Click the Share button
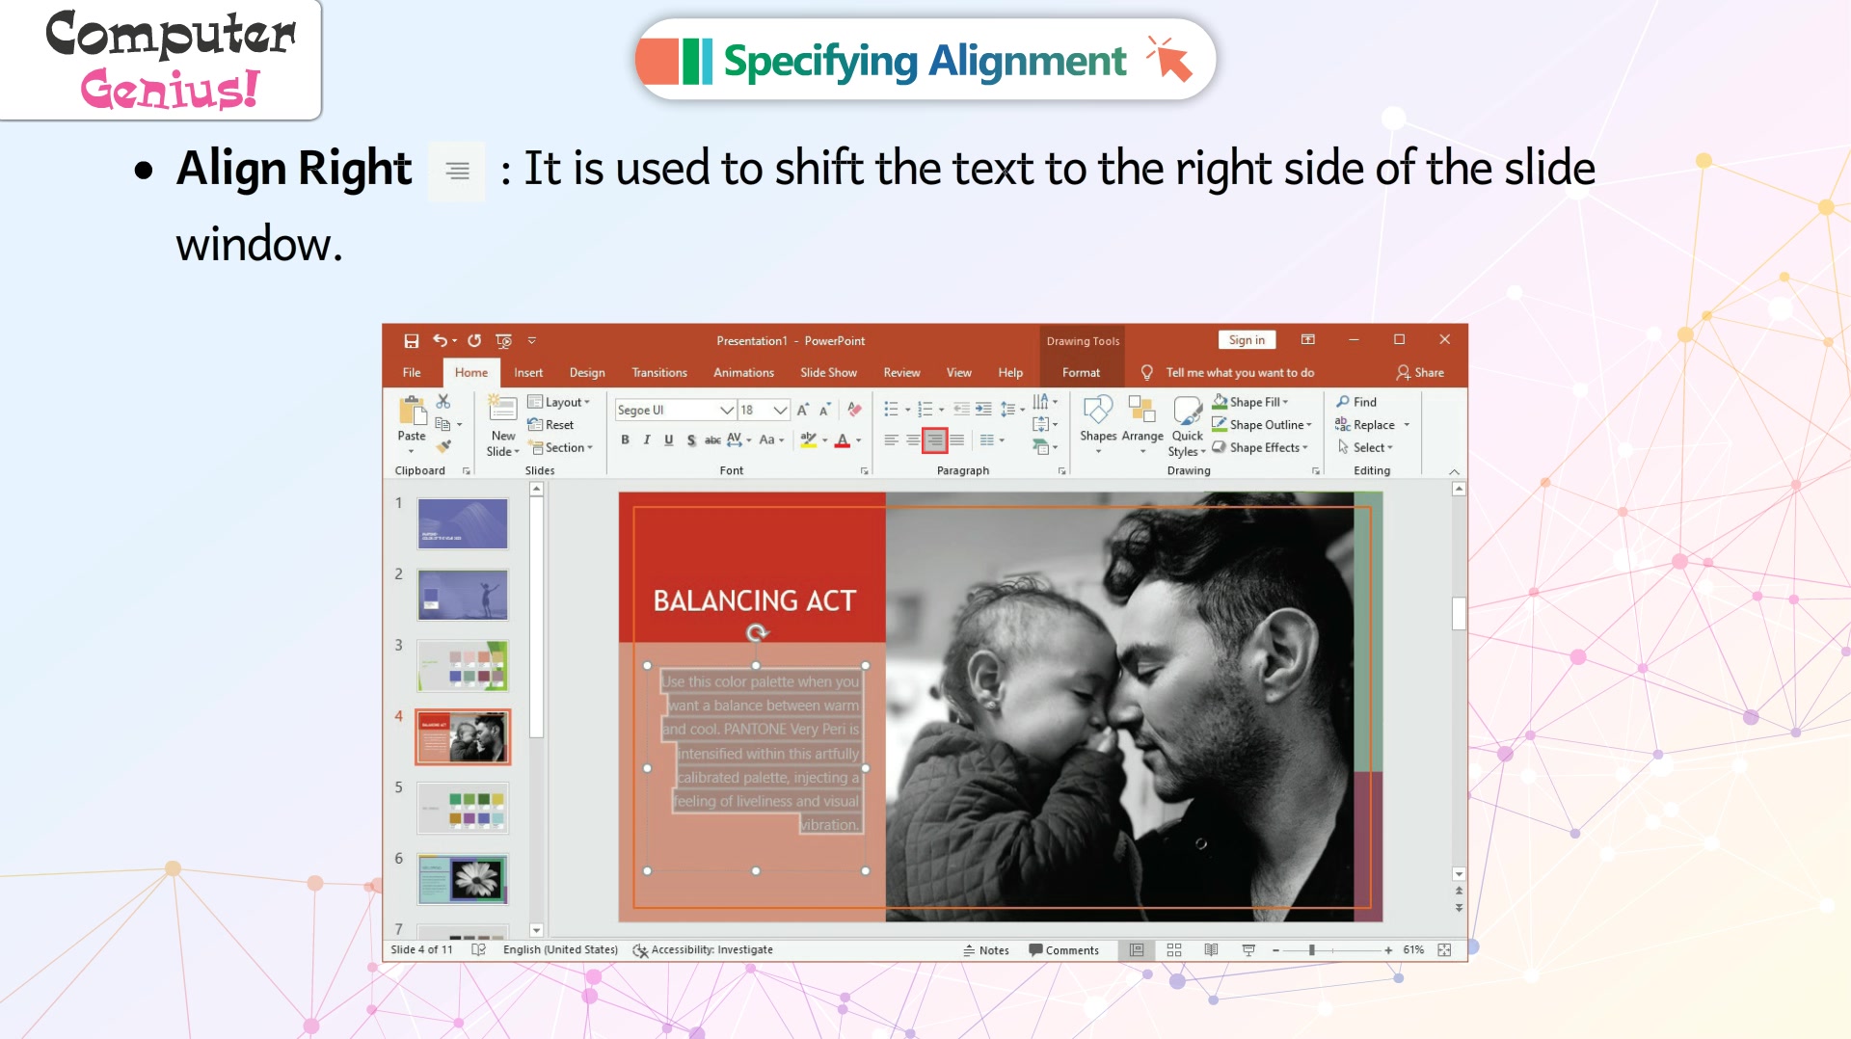Image resolution: width=1851 pixels, height=1039 pixels. point(1420,372)
